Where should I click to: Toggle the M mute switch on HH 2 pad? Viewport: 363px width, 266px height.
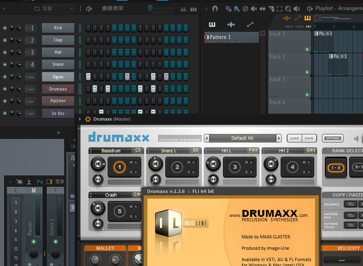point(309,162)
